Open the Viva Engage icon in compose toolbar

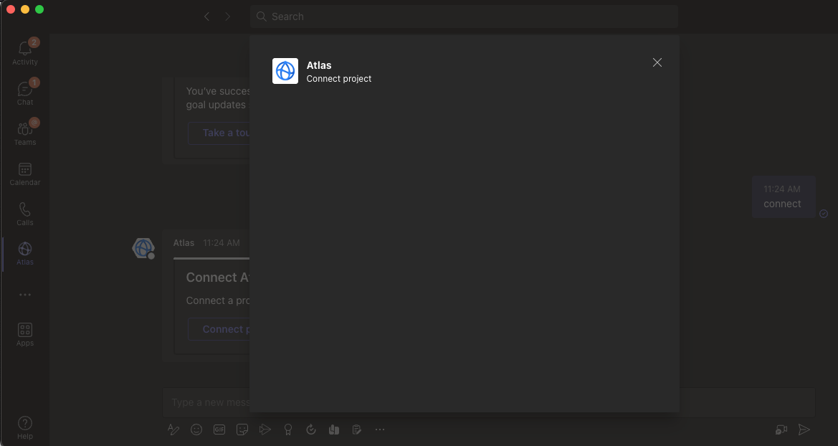[x=334, y=430]
